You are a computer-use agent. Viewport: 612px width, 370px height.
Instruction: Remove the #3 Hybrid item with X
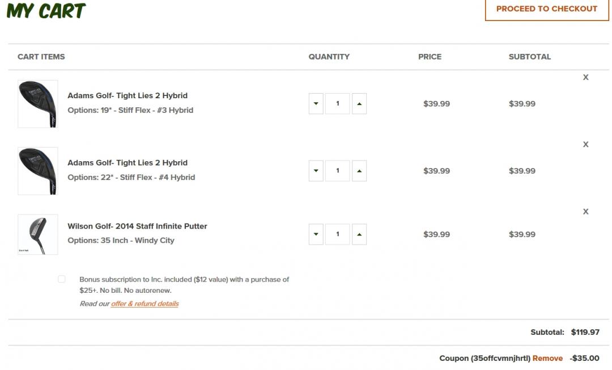click(586, 78)
